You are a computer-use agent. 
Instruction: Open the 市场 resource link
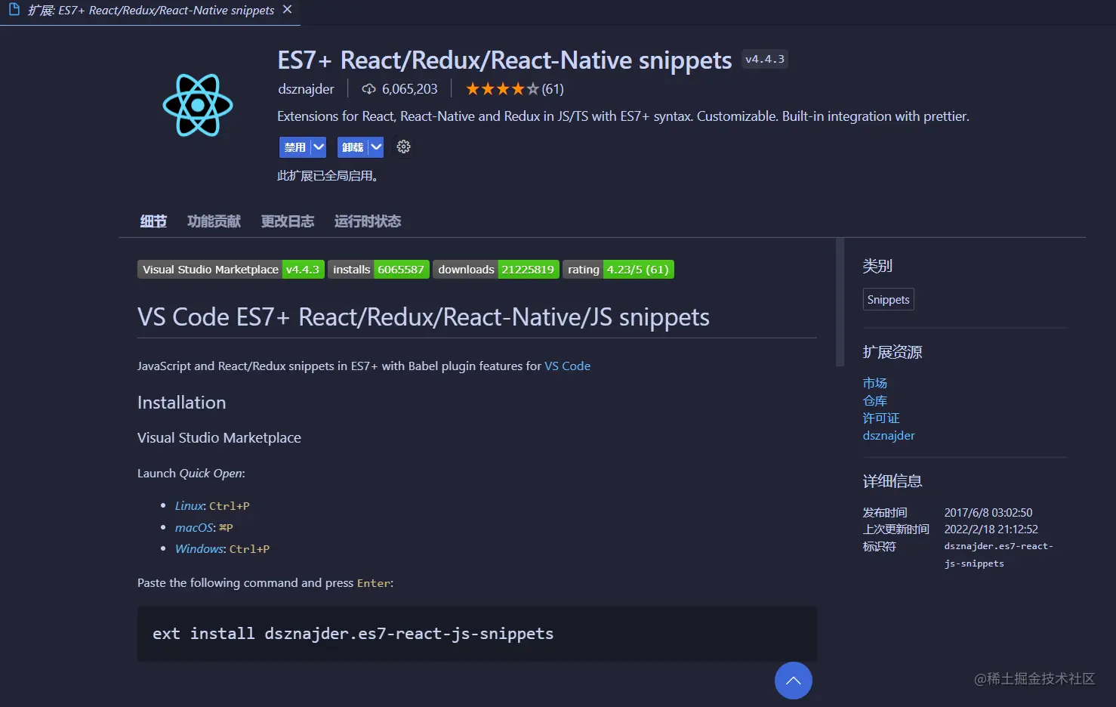[x=875, y=384]
